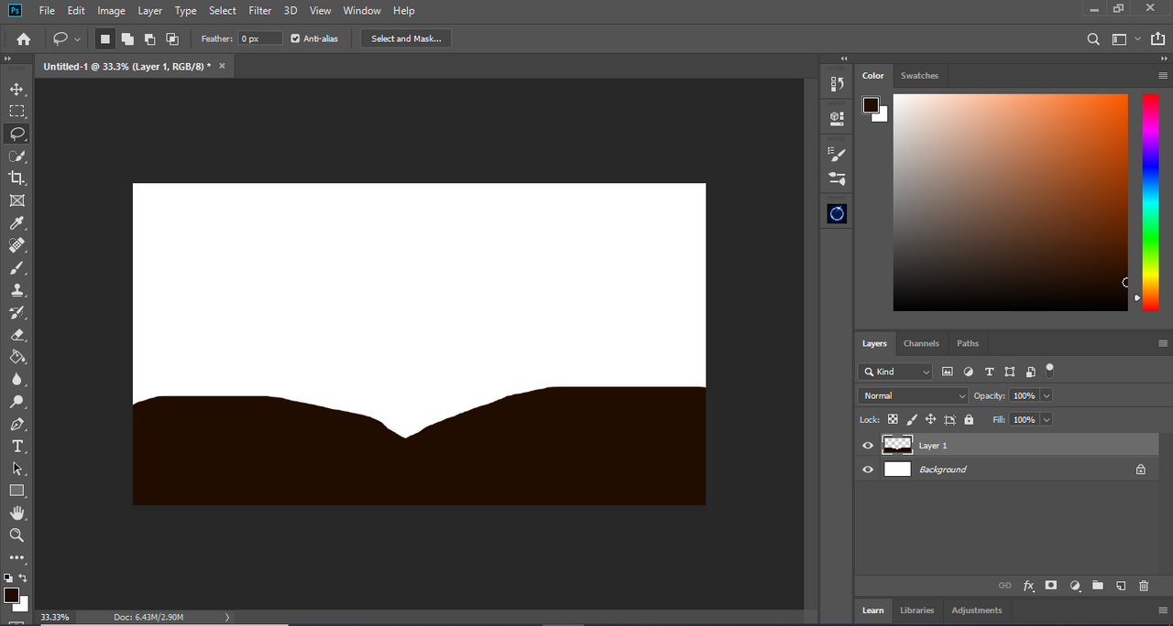The image size is (1173, 626).
Task: Create a new layer with the icon
Action: 1120,586
